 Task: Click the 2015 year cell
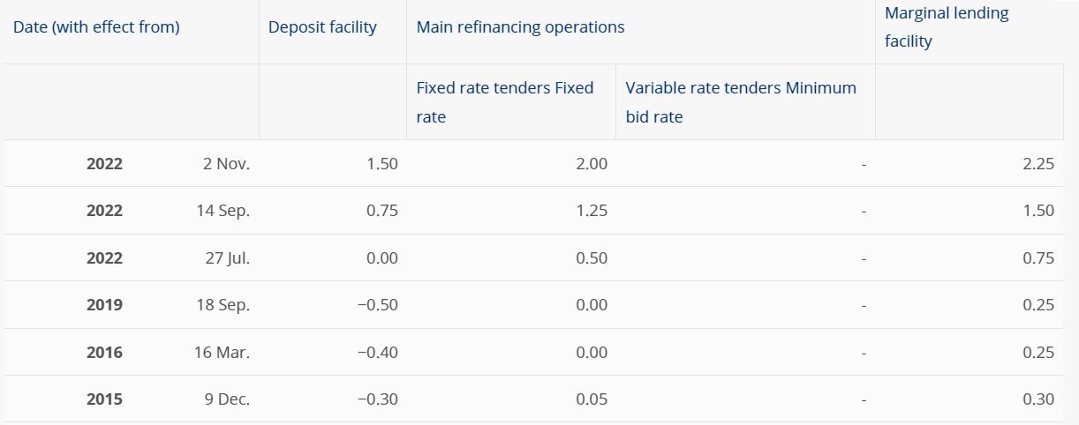104,399
